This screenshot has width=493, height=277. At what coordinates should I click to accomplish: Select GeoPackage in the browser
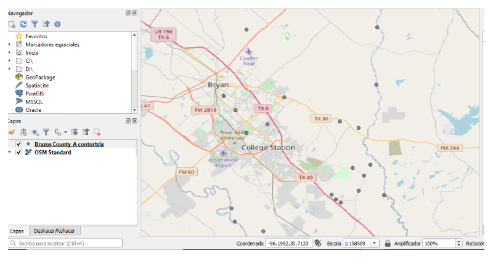(x=40, y=78)
